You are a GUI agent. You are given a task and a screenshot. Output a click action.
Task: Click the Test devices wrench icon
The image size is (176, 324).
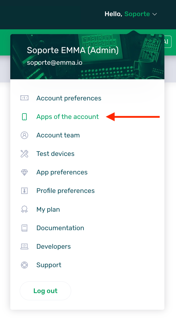coord(24,154)
